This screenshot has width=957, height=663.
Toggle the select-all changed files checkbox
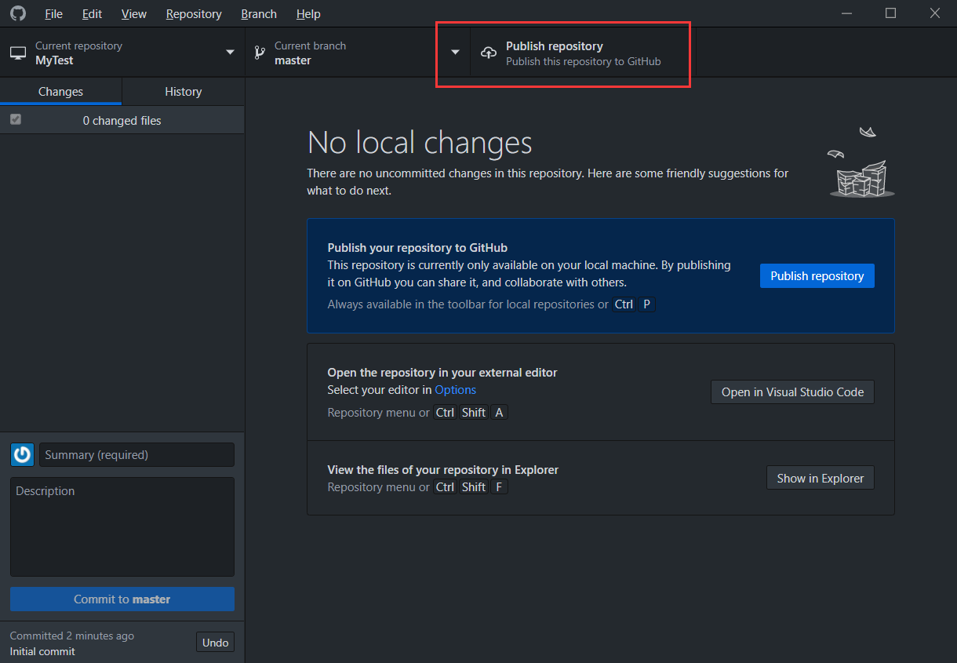coord(16,120)
